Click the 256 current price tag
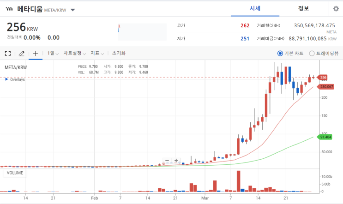Image resolution: width=343 pixels, height=204 pixels. (323, 78)
